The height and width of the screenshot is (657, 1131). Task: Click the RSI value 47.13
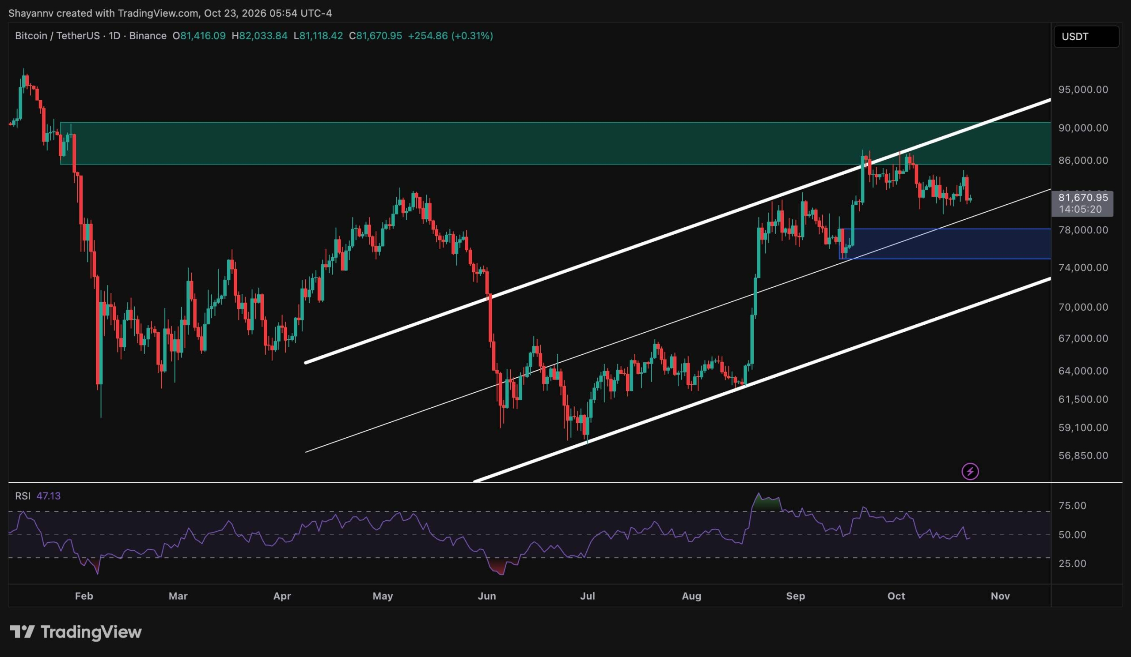point(49,496)
